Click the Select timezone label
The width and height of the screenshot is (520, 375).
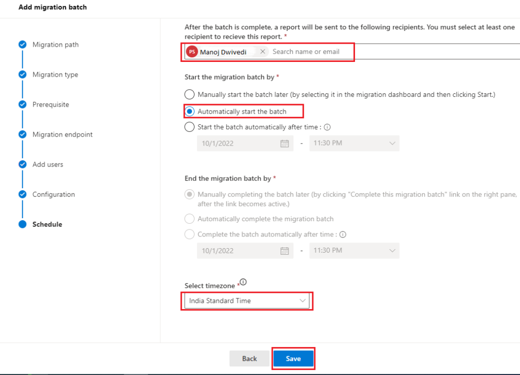(210, 286)
